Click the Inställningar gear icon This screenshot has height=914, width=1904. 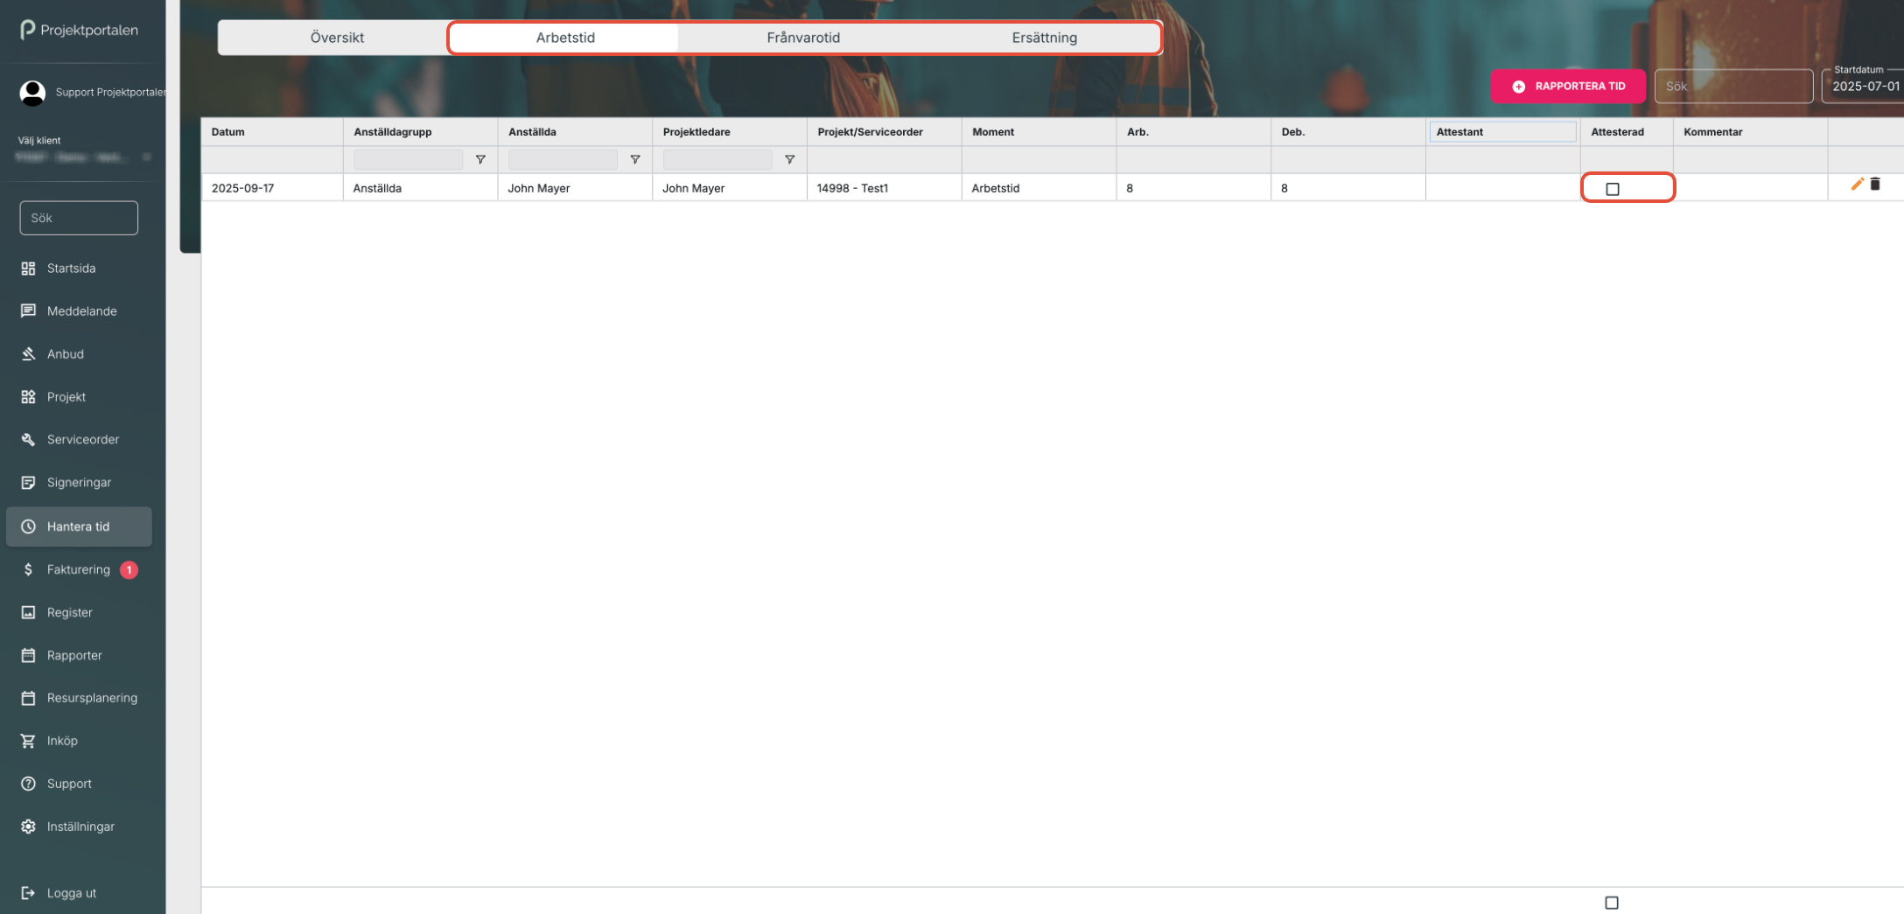point(28,827)
